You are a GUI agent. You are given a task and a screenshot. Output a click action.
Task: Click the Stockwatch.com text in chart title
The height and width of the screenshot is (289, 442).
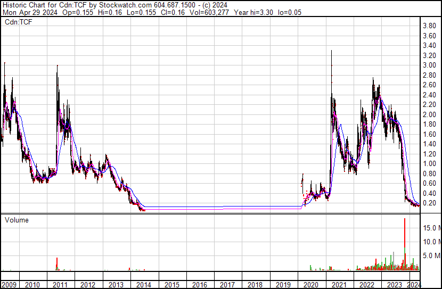click(126, 5)
